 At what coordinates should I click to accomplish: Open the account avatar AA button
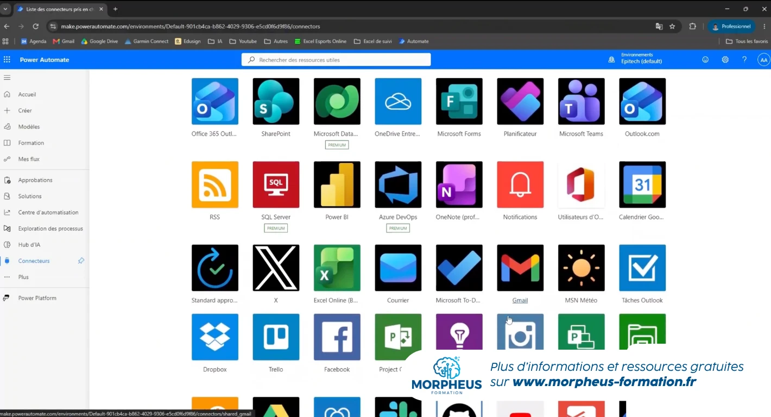pyautogui.click(x=763, y=60)
